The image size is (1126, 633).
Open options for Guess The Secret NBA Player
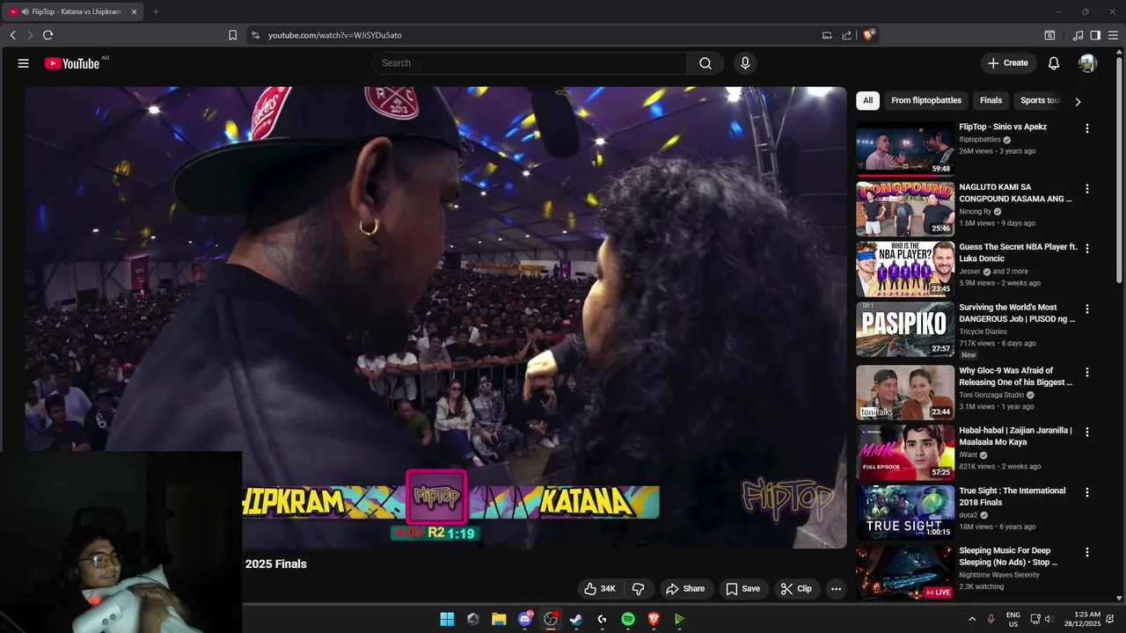[x=1087, y=249]
